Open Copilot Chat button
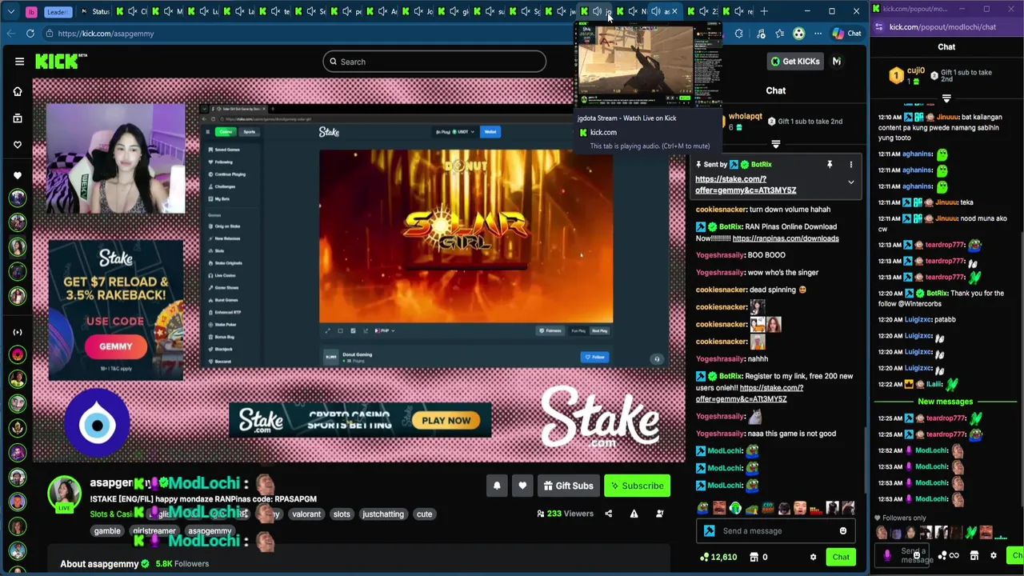 tap(847, 34)
